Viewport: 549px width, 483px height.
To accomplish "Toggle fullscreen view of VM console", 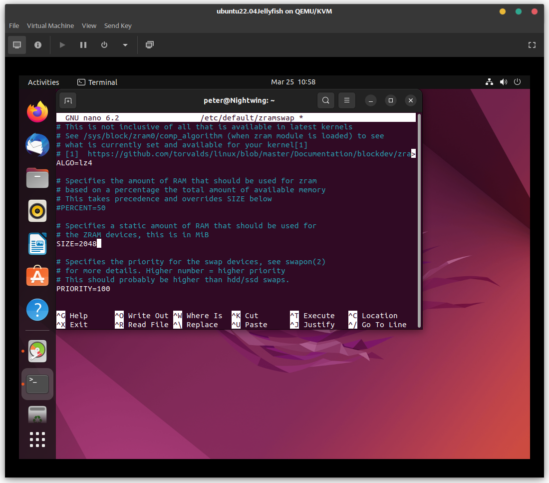I will coord(532,45).
